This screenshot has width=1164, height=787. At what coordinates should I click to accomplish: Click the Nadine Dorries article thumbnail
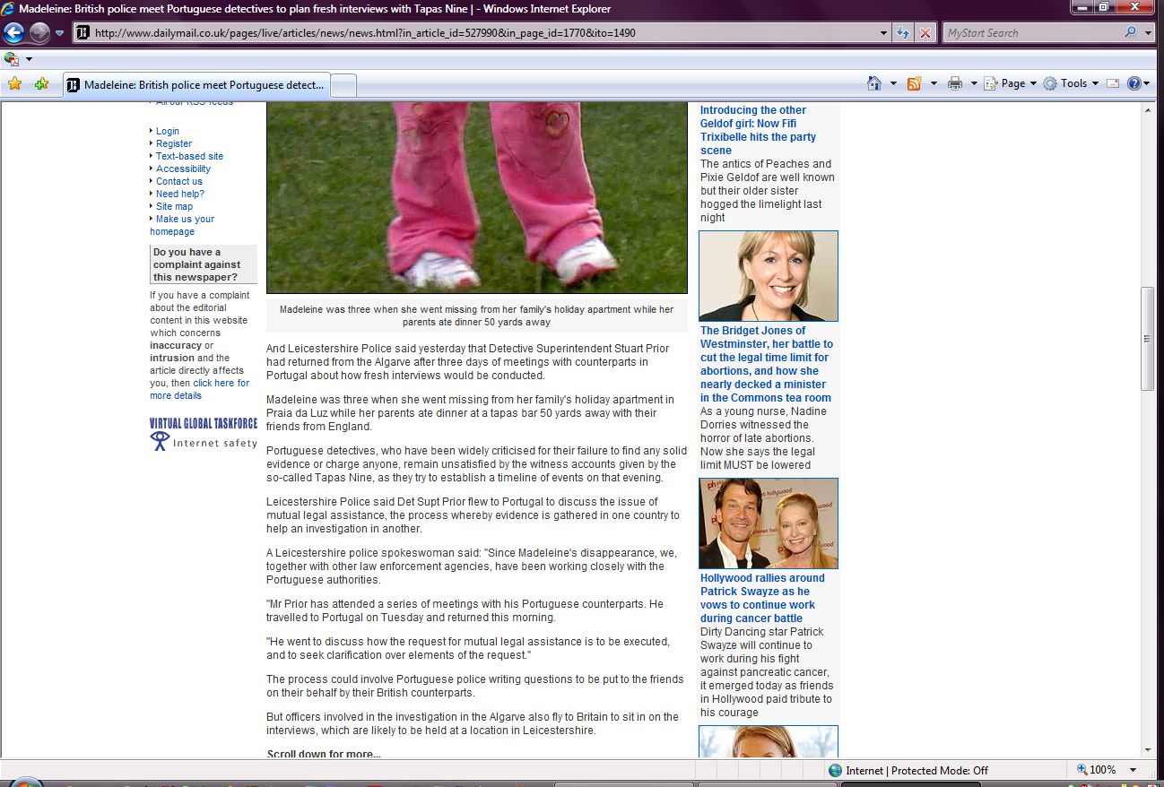pos(769,276)
